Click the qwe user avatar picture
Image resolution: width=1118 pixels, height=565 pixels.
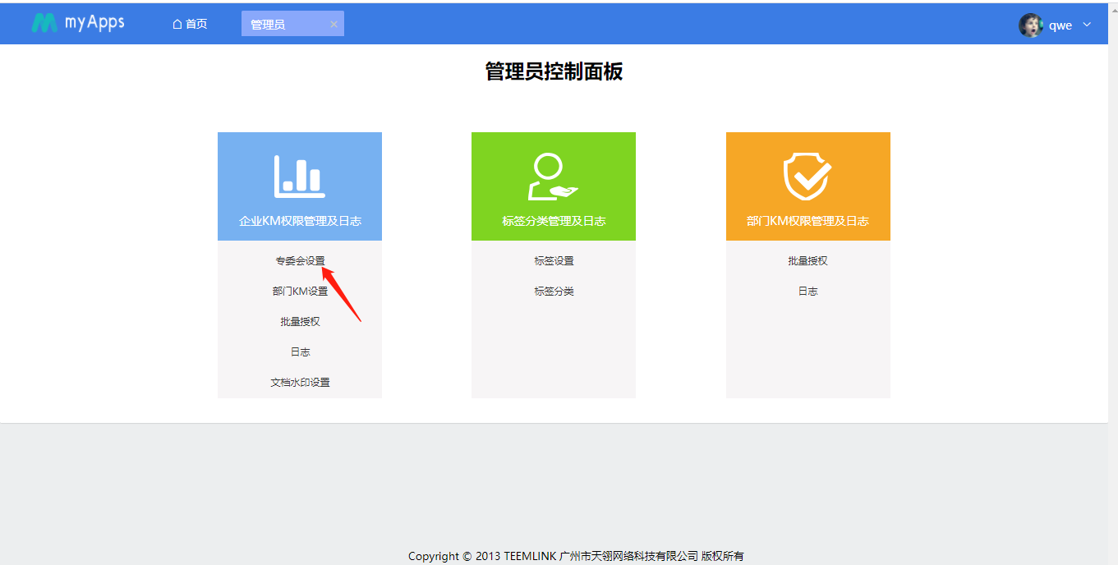tap(1030, 25)
